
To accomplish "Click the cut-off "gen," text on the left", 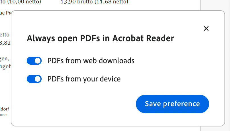I will click(x=5, y=59).
